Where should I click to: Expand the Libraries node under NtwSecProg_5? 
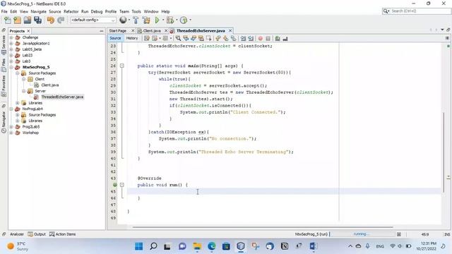point(18,103)
